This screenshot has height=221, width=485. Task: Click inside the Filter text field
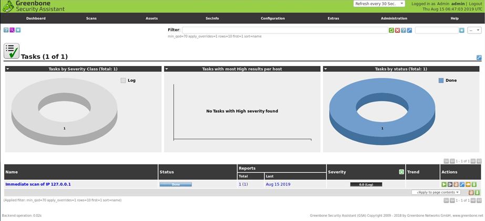tap(285, 30)
